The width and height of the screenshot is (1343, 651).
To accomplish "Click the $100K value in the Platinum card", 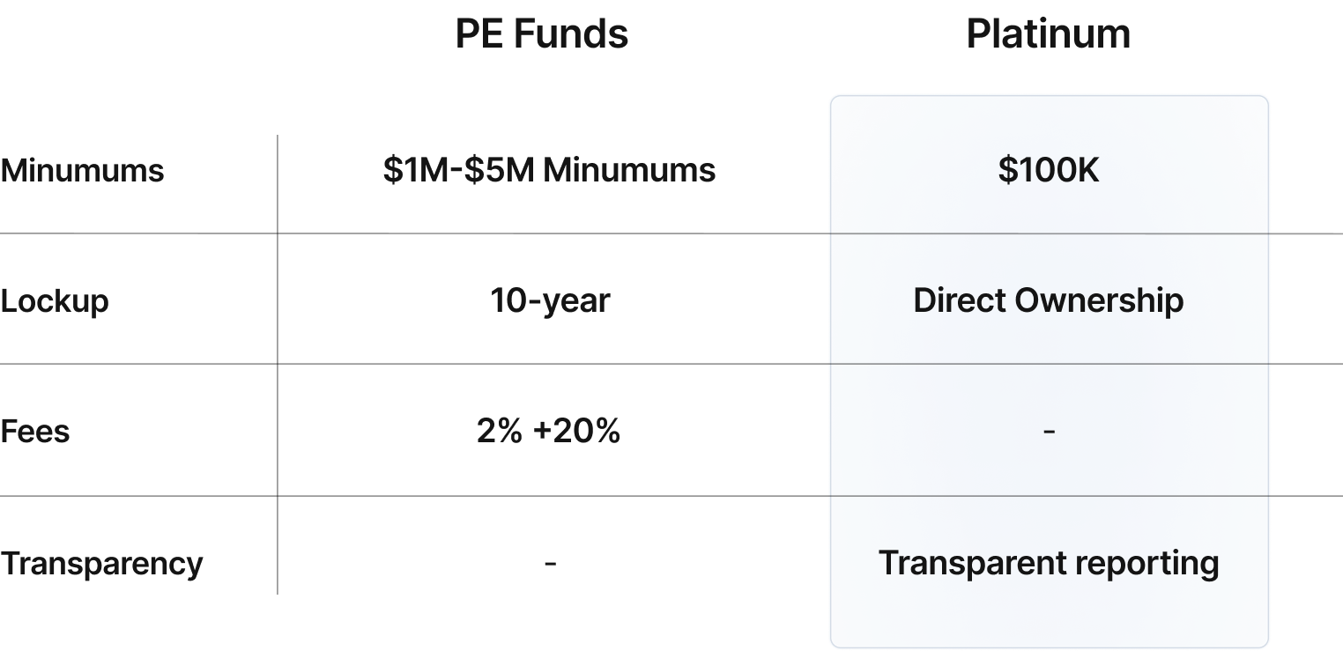I will pos(1049,170).
